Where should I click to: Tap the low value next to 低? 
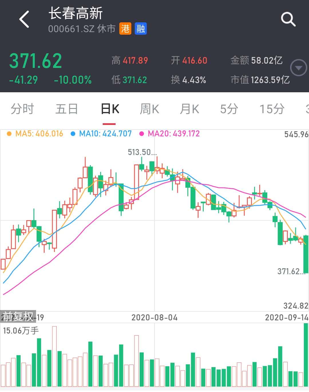click(x=135, y=80)
